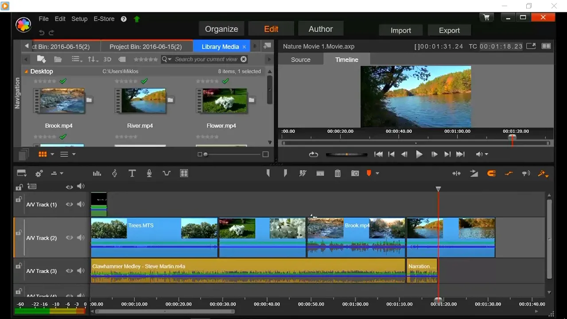Screen dimensions: 567x319
Task: Take a snapshot with camera icon
Action: [x=355, y=174]
